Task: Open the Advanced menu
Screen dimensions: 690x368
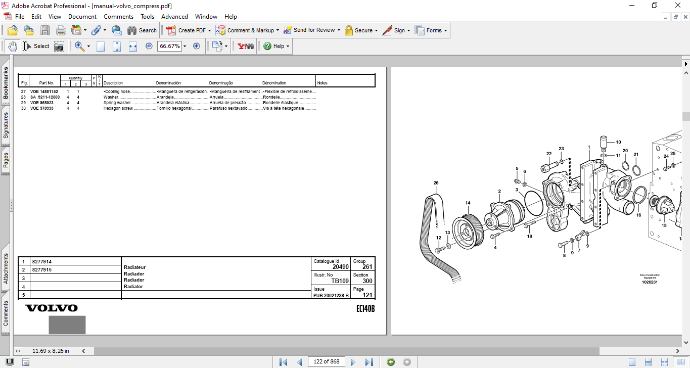Action: pyautogui.click(x=174, y=17)
